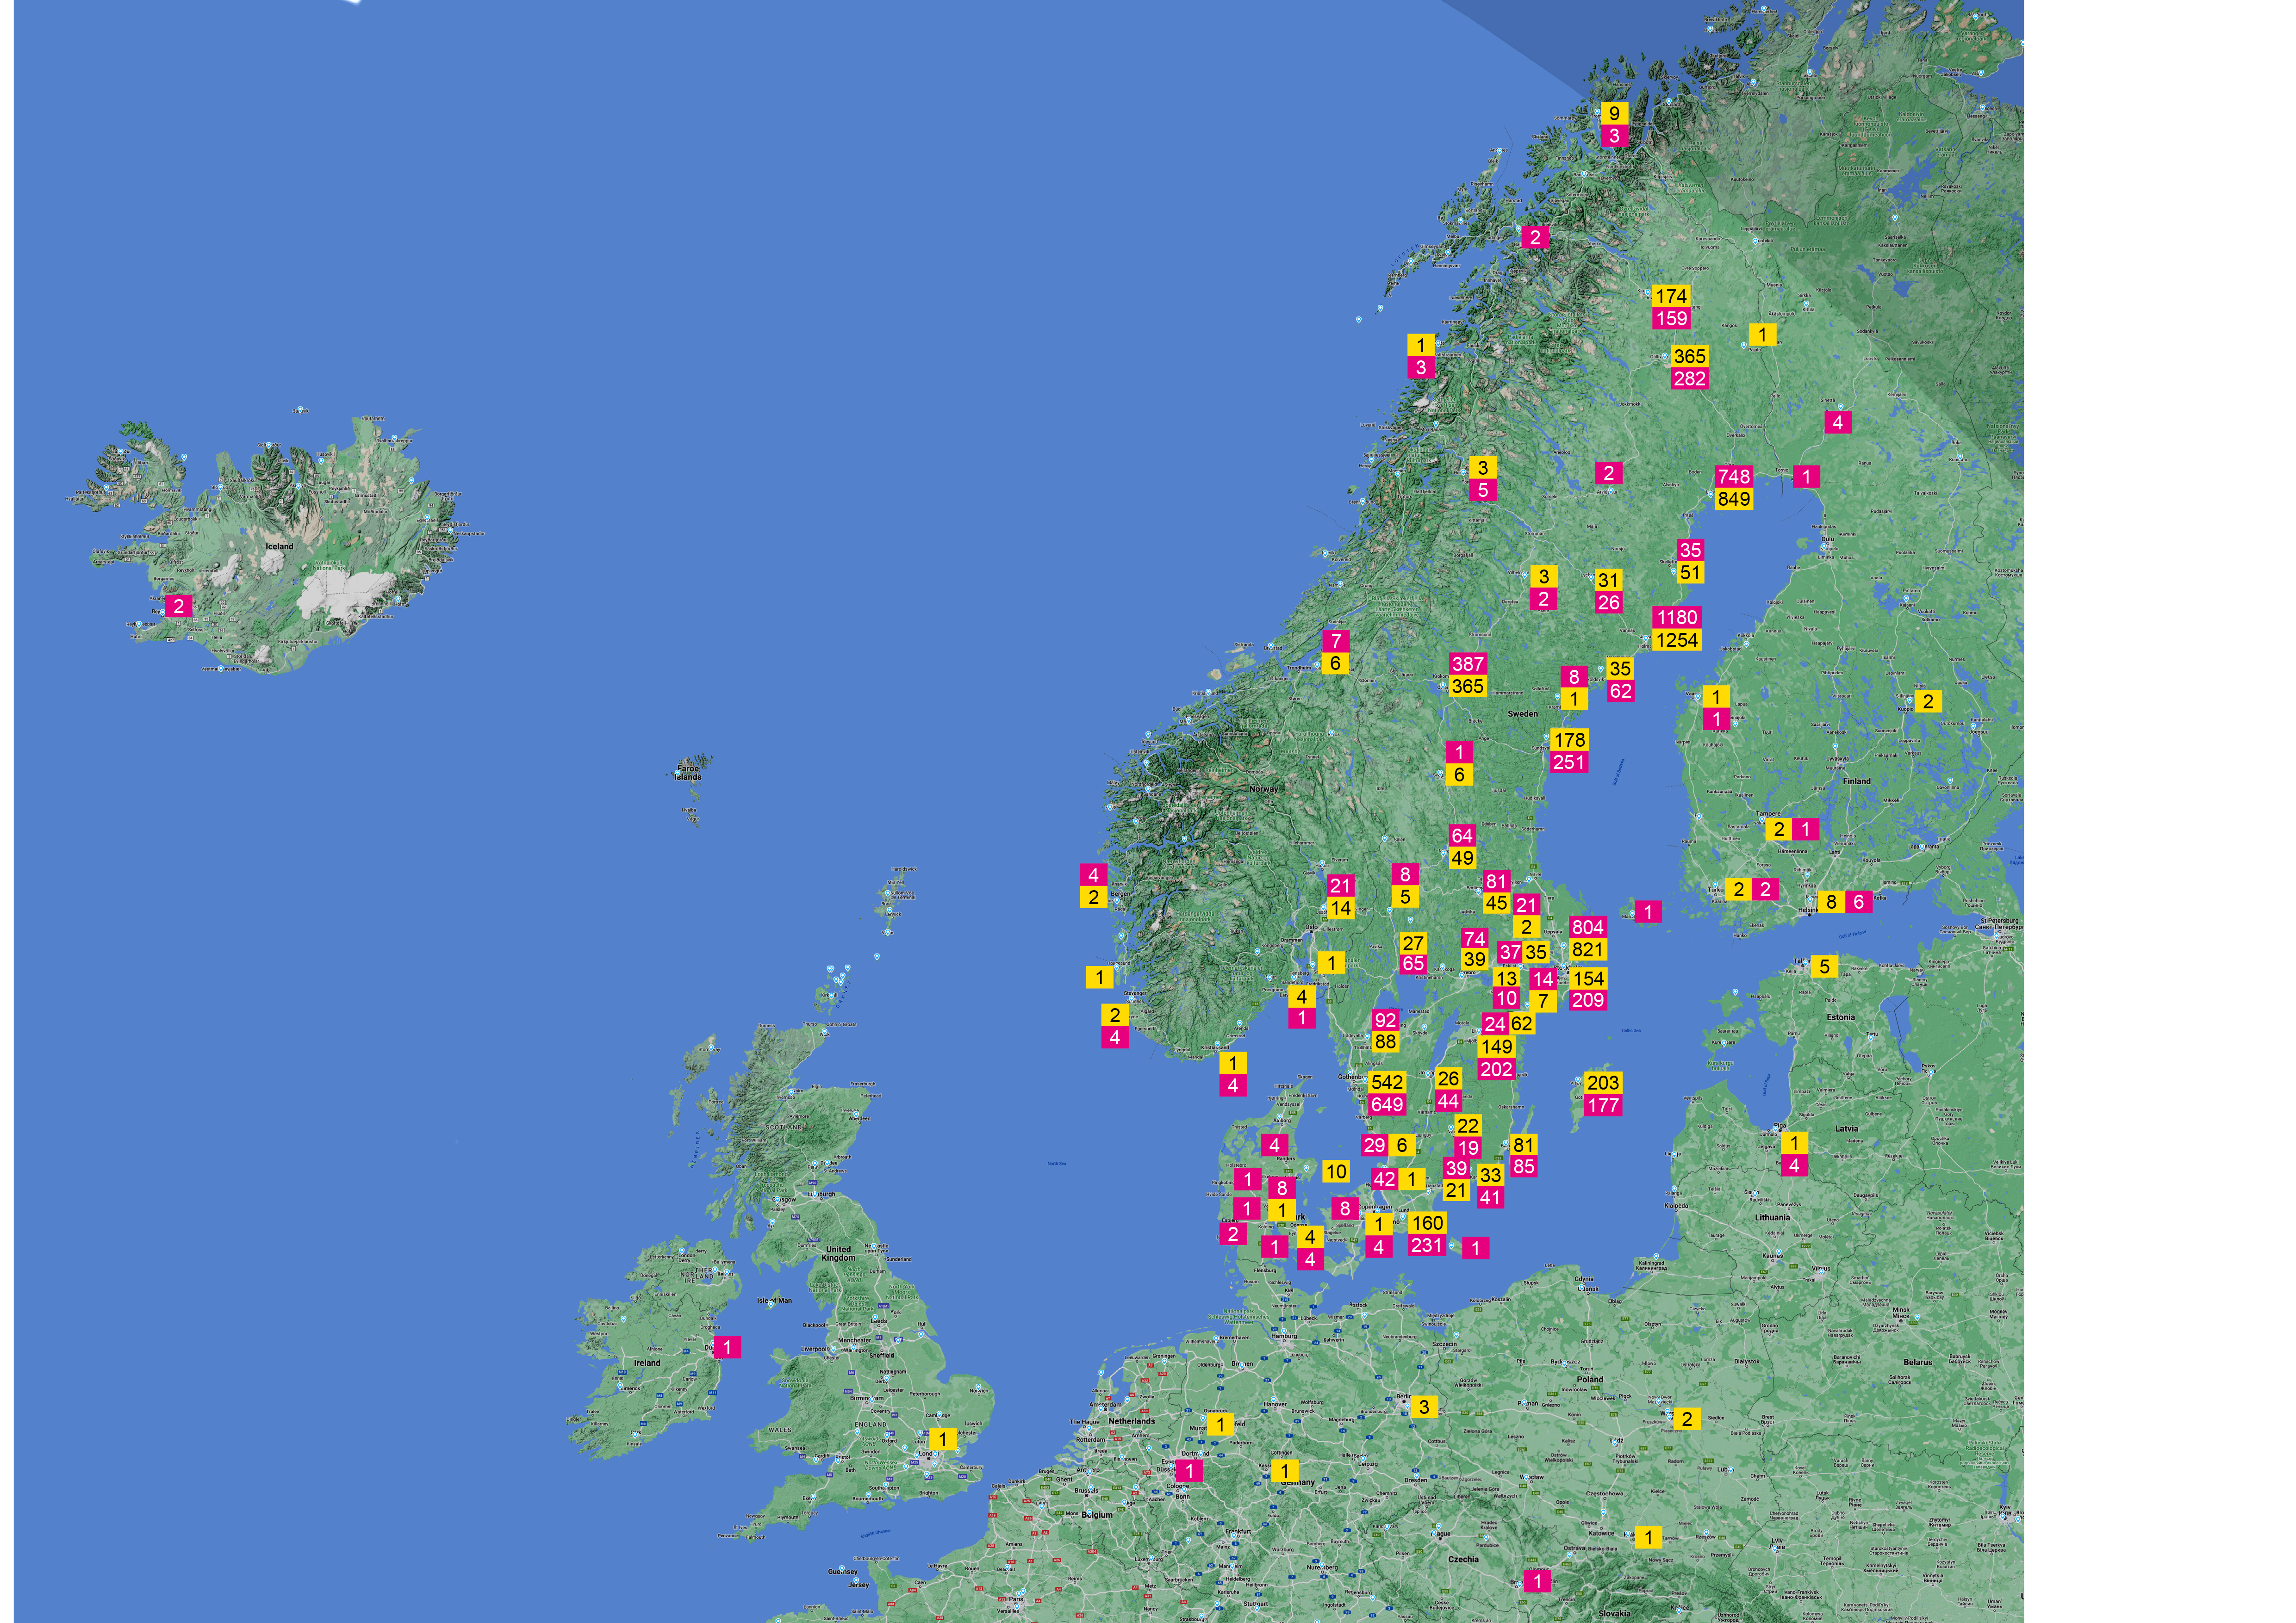Click the yellow 821 marker
The width and height of the screenshot is (2296, 1623).
(1587, 950)
